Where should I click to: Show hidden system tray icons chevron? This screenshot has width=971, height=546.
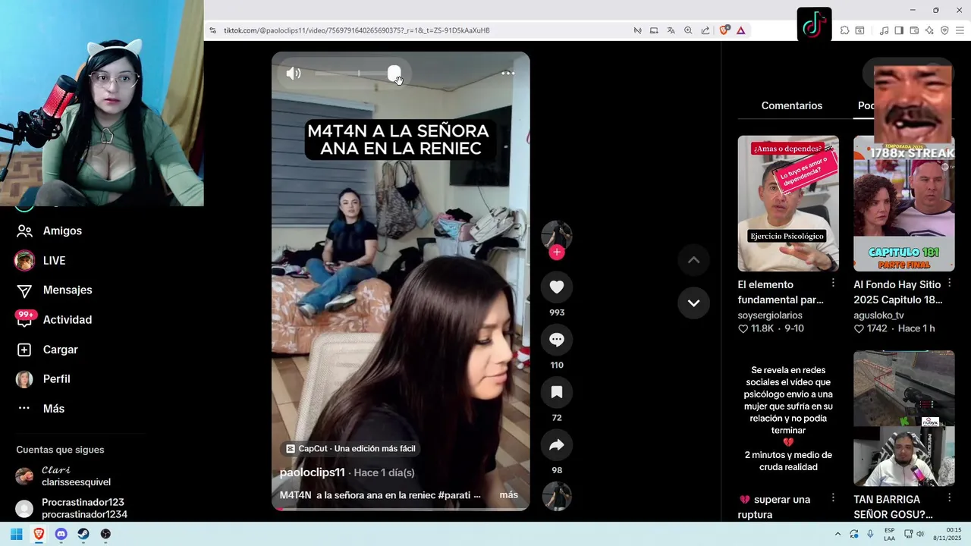tap(837, 534)
